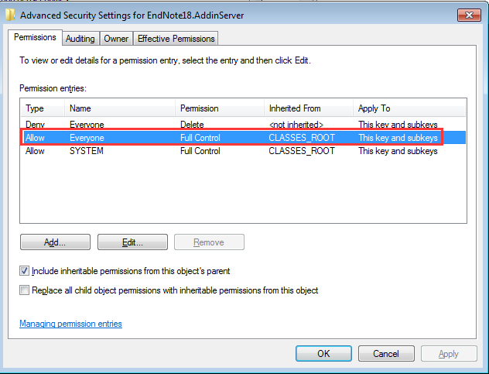The image size is (489, 374).
Task: Switch to the Auditing tab
Action: [x=80, y=39]
